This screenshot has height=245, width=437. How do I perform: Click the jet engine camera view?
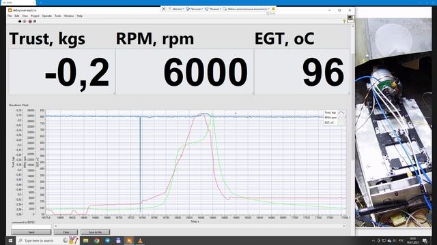click(x=393, y=122)
